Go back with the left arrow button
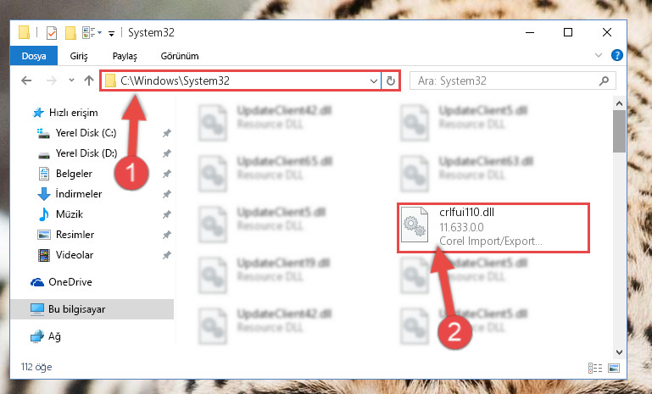The height and width of the screenshot is (394, 652). click(26, 80)
